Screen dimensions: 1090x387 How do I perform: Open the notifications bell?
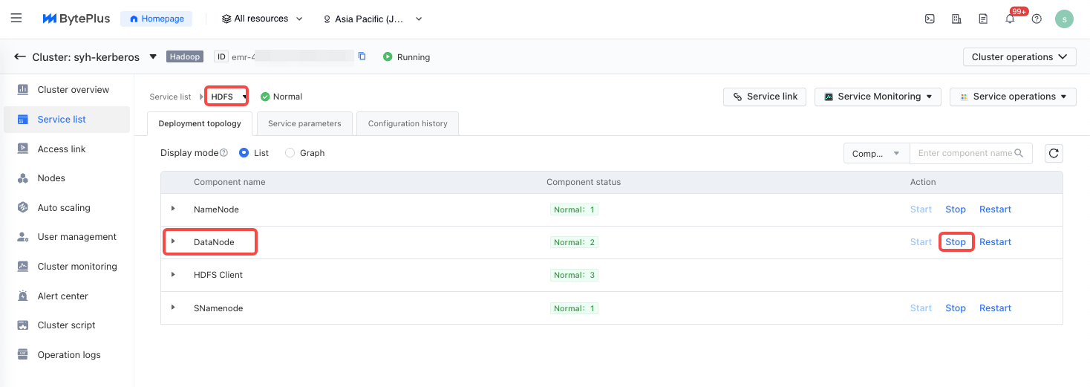[x=1010, y=19]
